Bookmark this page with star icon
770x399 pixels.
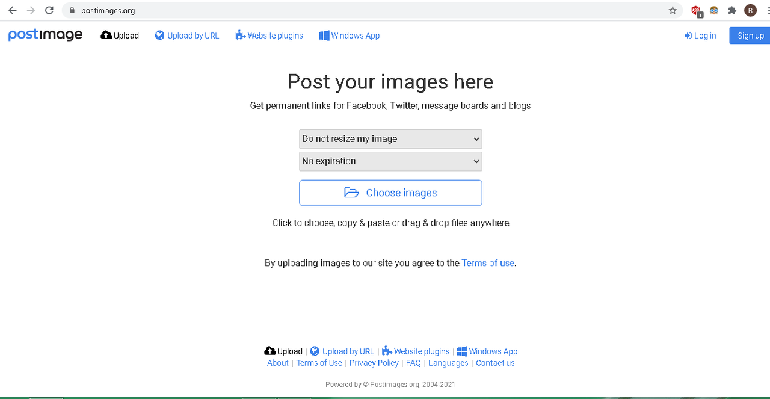[x=673, y=10]
